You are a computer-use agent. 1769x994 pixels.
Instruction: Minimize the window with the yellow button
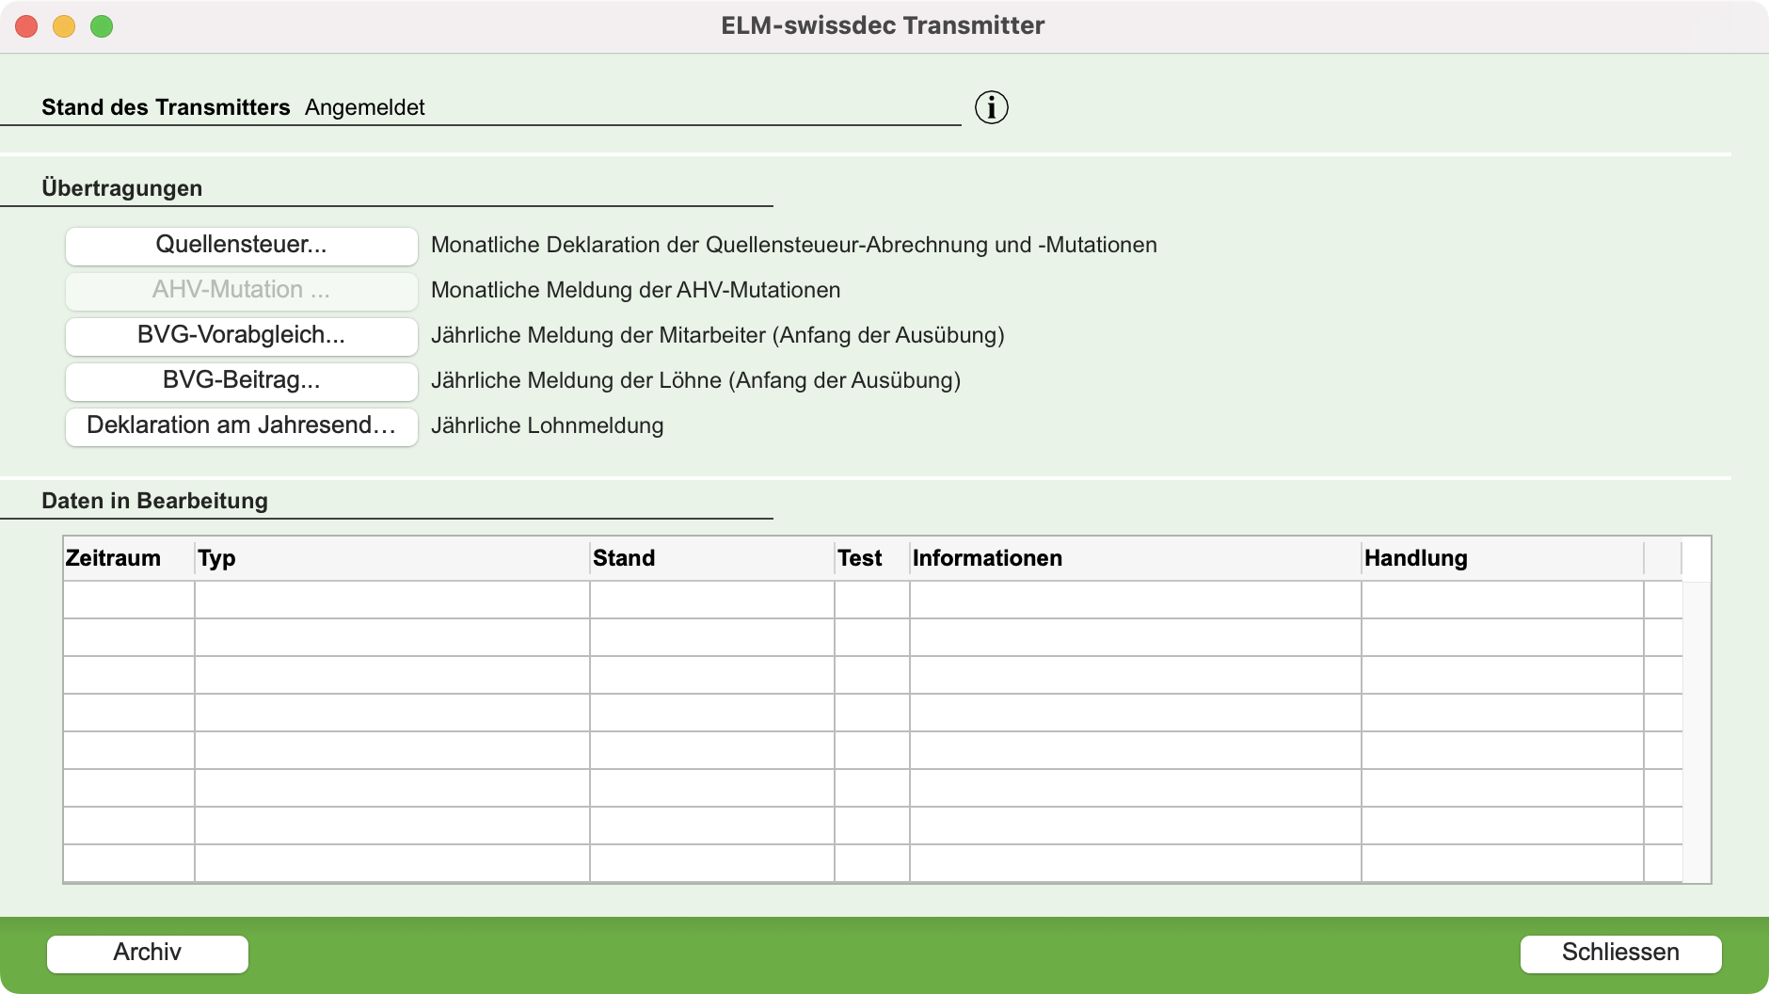pyautogui.click(x=64, y=26)
